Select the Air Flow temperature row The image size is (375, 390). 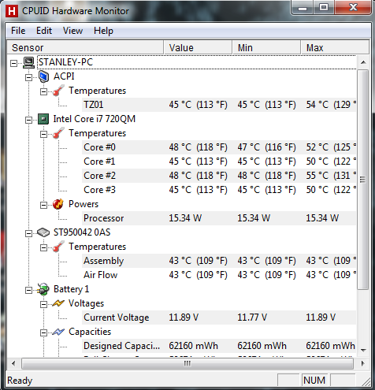pyautogui.click(x=219, y=275)
